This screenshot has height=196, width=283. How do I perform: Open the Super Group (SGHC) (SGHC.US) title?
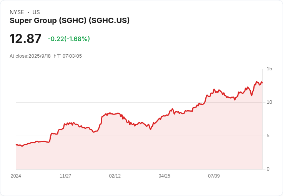click(70, 21)
